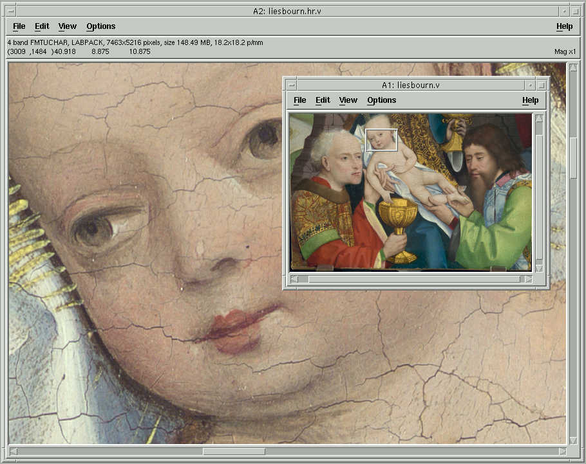Click A1 horizontal scrollbar left arrow

coord(294,279)
